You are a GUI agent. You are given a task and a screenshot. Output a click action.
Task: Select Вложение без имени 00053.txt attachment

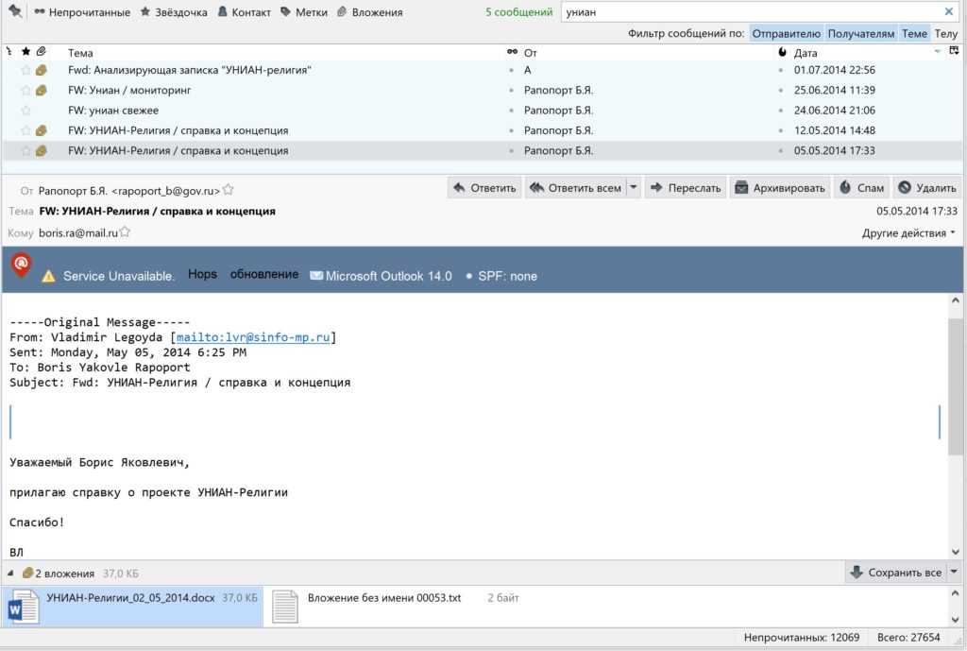coord(396,606)
